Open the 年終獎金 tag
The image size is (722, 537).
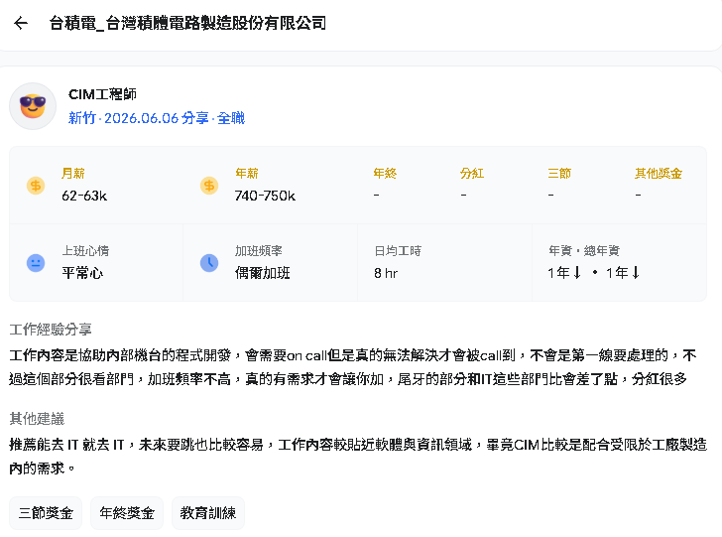(x=127, y=513)
